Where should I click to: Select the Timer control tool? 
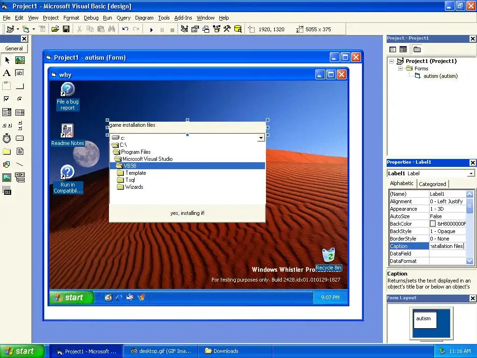click(7, 138)
